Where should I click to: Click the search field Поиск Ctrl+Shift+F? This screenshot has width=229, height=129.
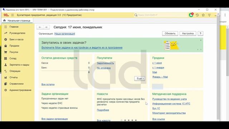[161, 15]
